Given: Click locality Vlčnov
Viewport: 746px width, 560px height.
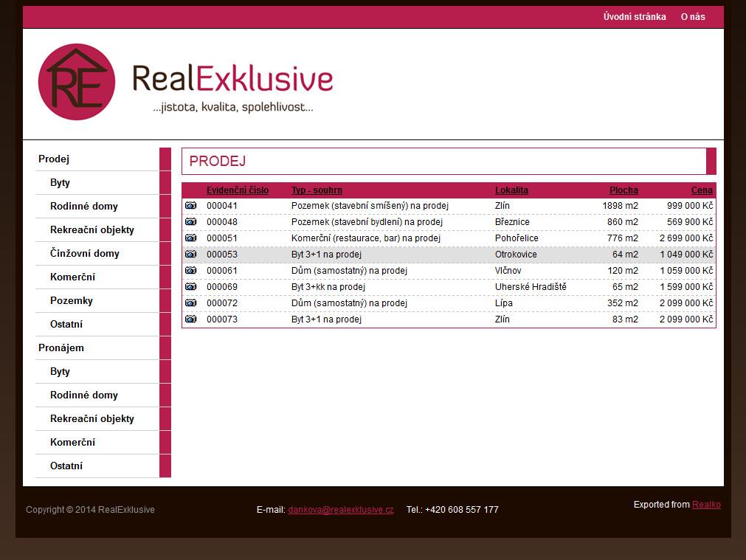Looking at the screenshot, I should point(508,270).
